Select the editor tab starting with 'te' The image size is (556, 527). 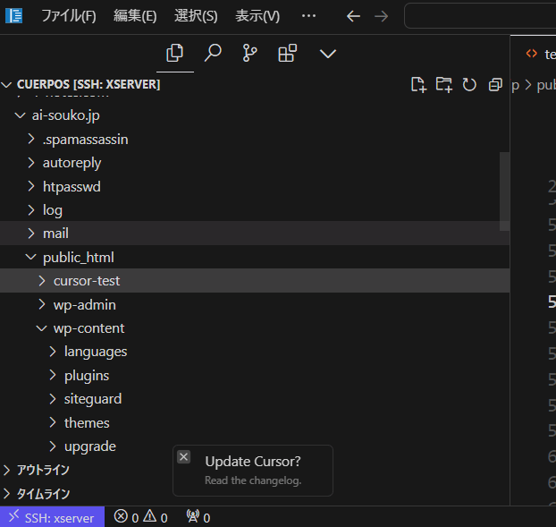tap(541, 54)
